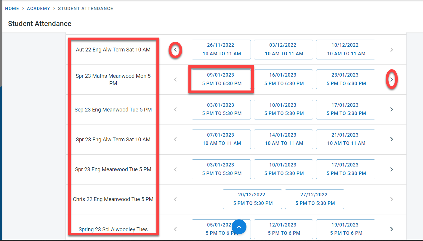Open the 19/01/2023 5 PM to 6 PM session
Screen dimensions: 423x241
tap(346, 229)
